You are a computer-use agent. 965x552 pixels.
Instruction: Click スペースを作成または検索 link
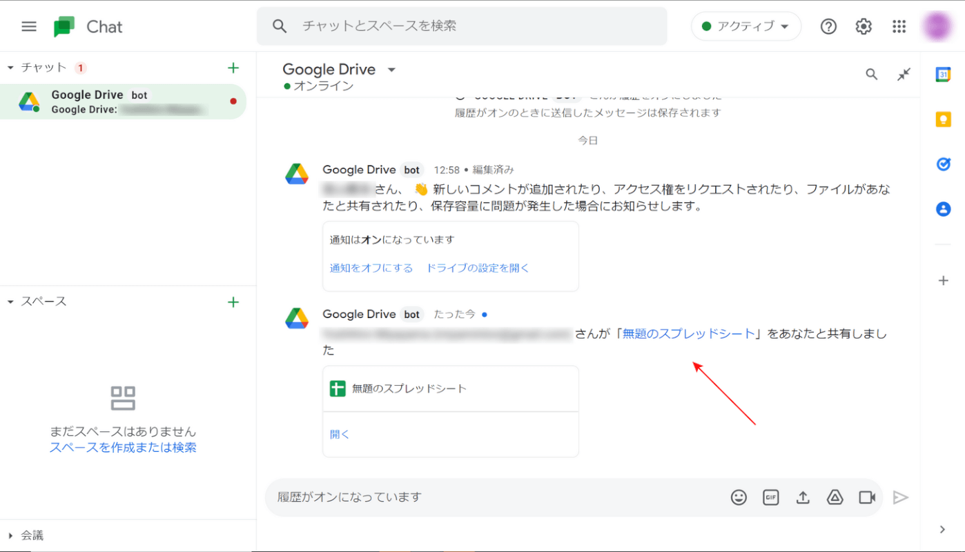tap(123, 447)
